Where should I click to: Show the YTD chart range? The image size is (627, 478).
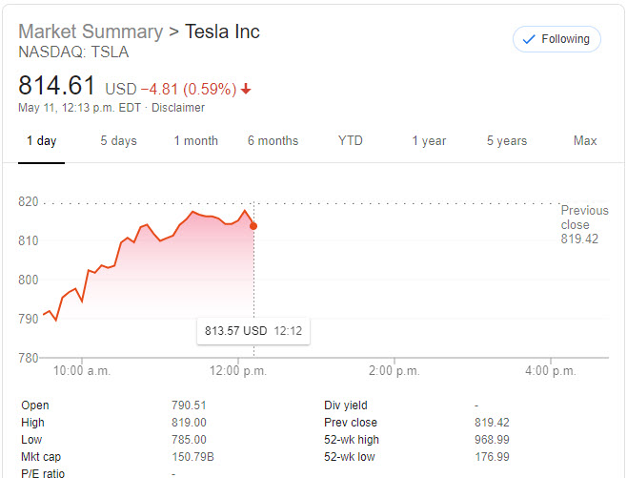point(350,141)
